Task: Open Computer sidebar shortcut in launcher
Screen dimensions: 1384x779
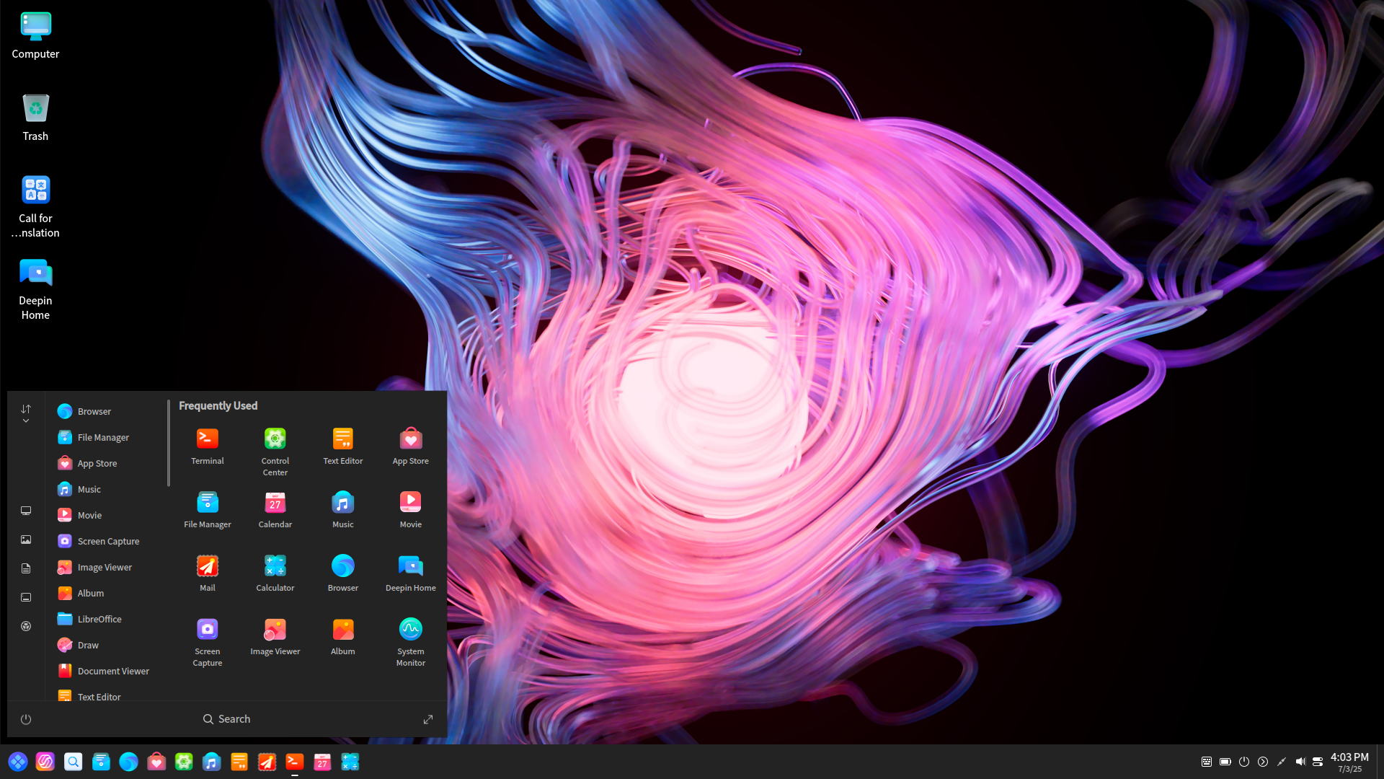Action: (x=26, y=511)
